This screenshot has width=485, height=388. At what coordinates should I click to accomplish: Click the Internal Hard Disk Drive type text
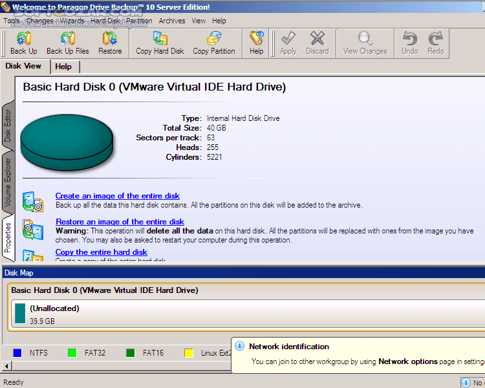click(x=243, y=118)
